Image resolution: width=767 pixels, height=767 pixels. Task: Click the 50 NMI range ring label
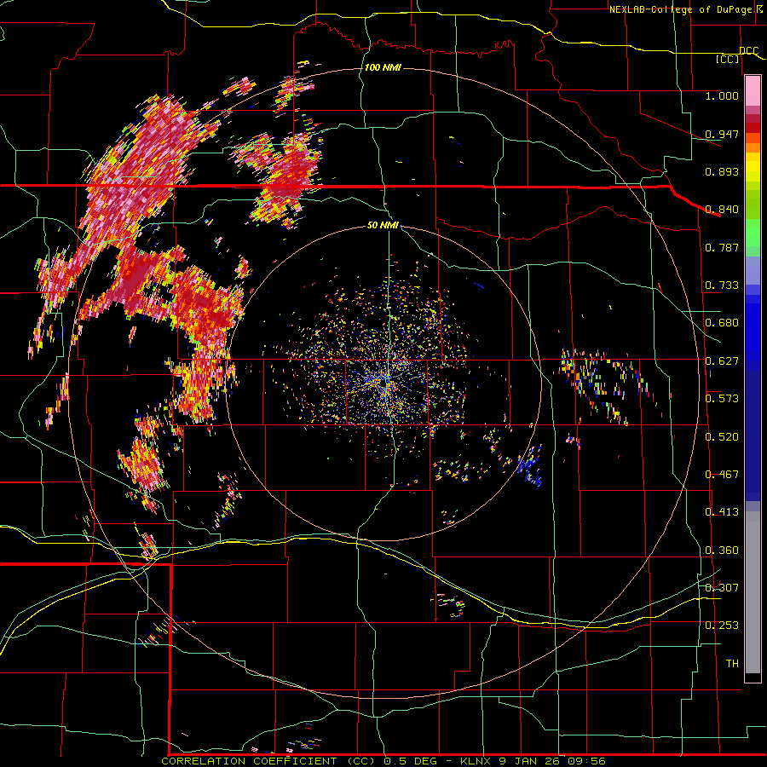383,226
